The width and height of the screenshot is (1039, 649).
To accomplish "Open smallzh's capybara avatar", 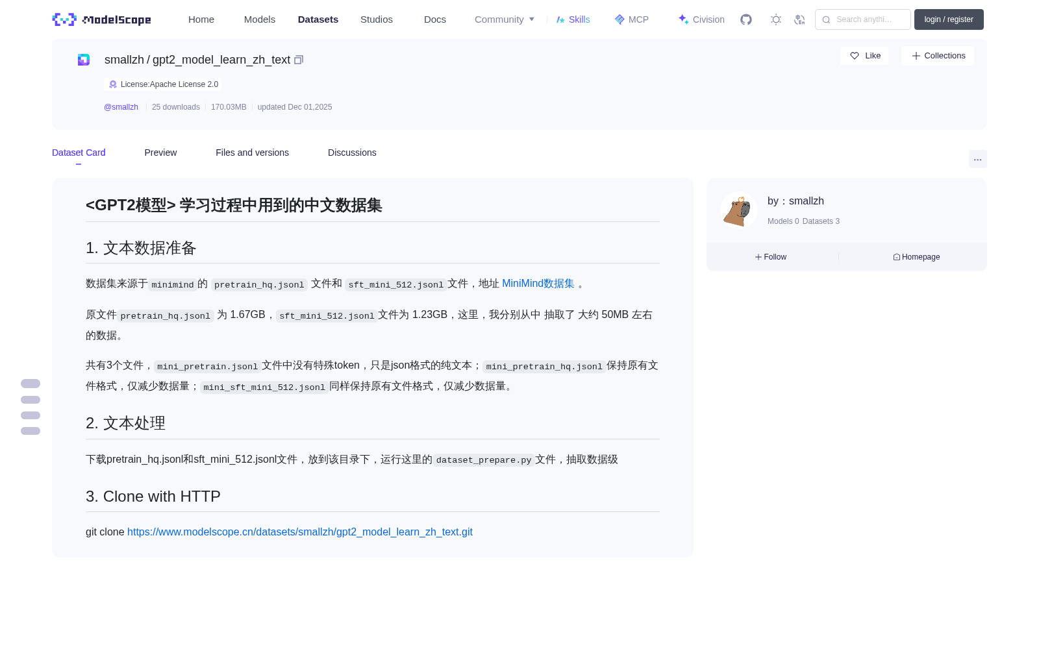I will point(739,210).
